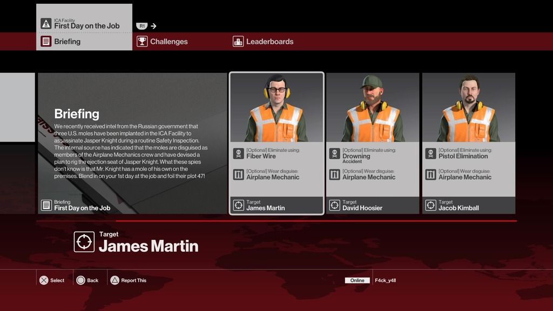Click the Select button prompt
553x311 pixels.
point(52,280)
